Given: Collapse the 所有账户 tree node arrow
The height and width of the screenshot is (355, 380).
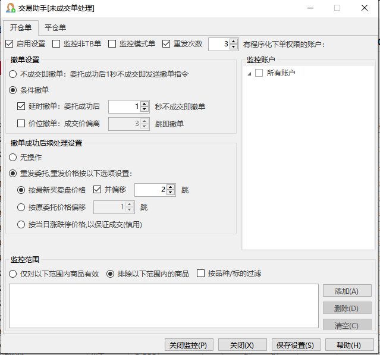Looking at the screenshot, I should (x=249, y=74).
